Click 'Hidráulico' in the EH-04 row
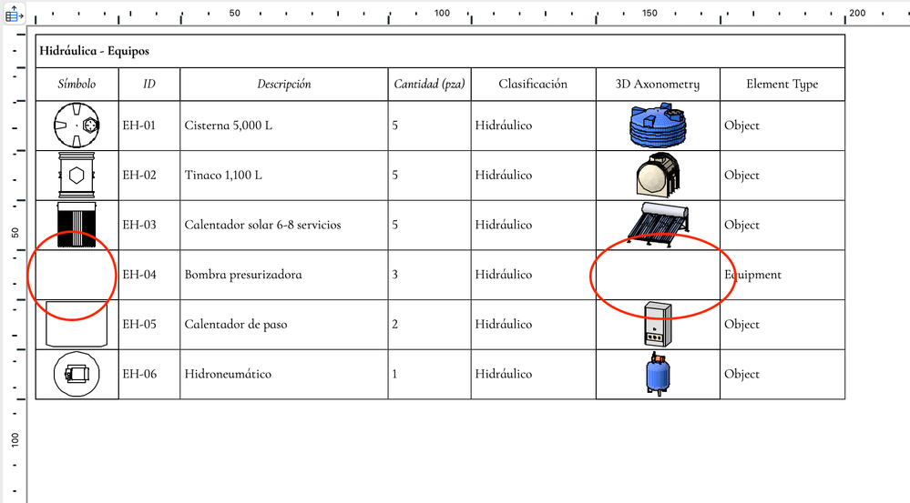Viewport: 910px width, 503px height. pyautogui.click(x=503, y=275)
